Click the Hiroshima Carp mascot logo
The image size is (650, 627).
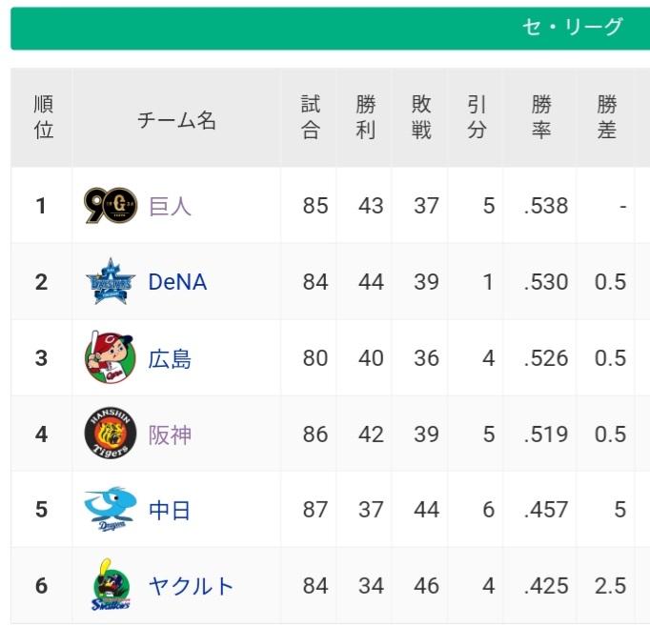[111, 356]
